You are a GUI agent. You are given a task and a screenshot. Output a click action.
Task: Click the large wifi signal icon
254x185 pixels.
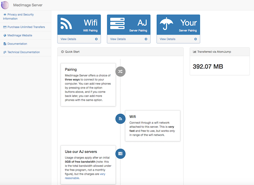click(66, 23)
